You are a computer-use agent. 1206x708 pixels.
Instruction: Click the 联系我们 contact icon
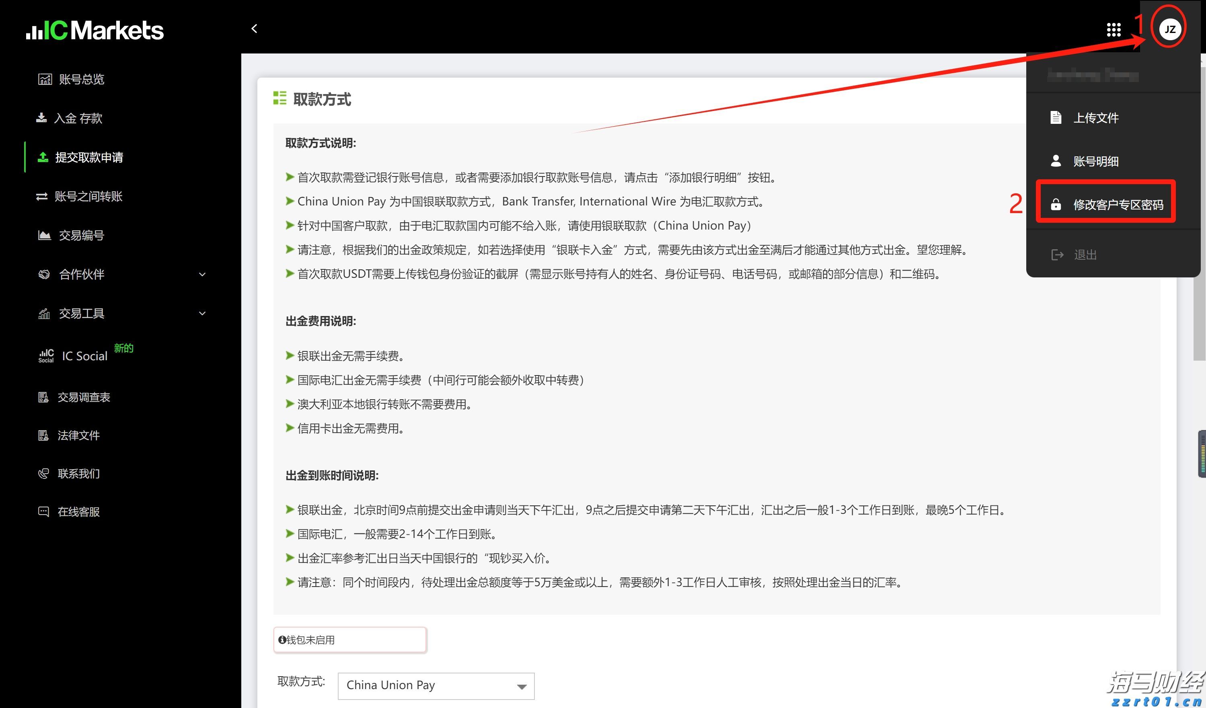pyautogui.click(x=43, y=473)
